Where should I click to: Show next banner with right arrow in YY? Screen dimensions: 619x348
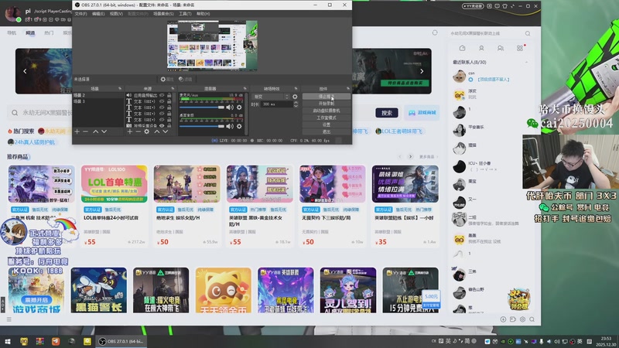click(422, 71)
